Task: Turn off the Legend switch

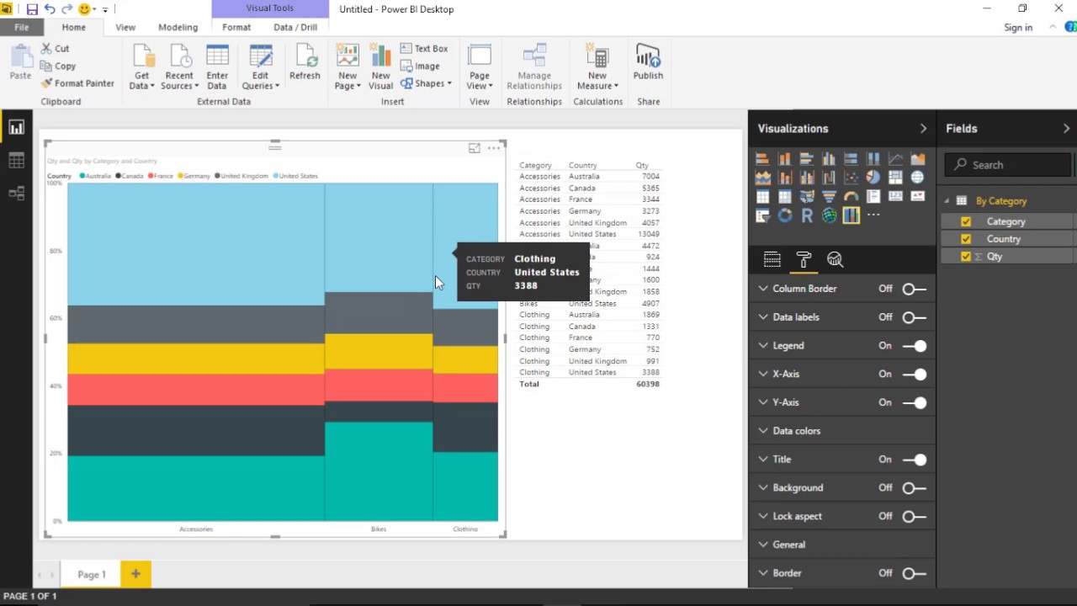Action: pyautogui.click(x=914, y=346)
